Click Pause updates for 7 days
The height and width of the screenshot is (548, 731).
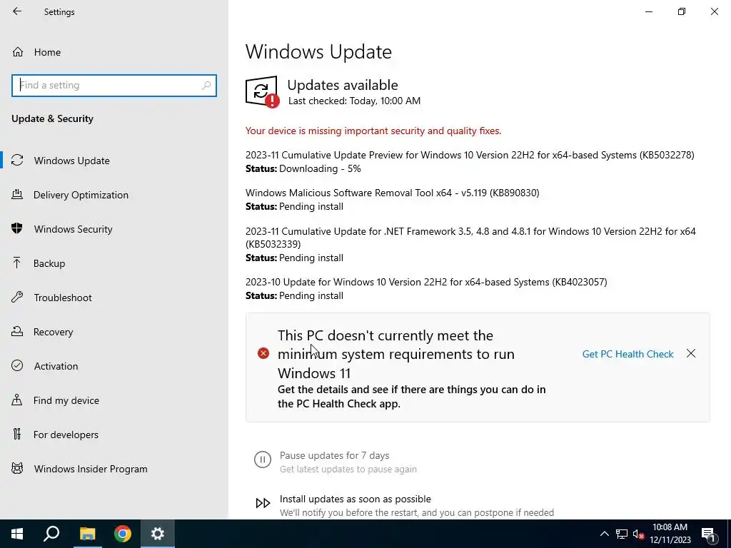pos(334,455)
